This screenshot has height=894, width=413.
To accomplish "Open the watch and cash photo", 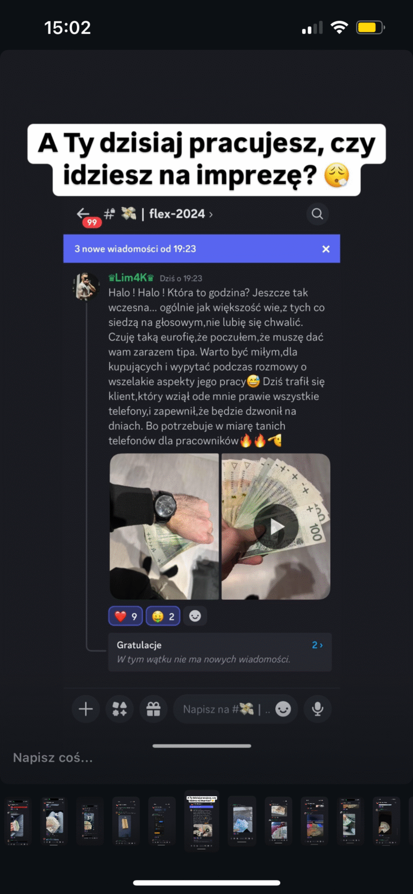I will point(165,527).
